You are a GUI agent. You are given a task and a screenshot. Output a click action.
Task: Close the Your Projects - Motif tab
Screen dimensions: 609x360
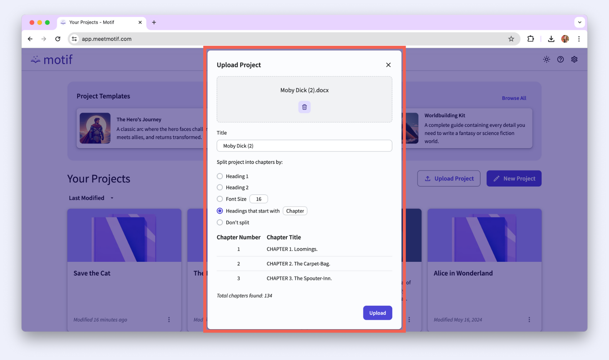pos(140,22)
